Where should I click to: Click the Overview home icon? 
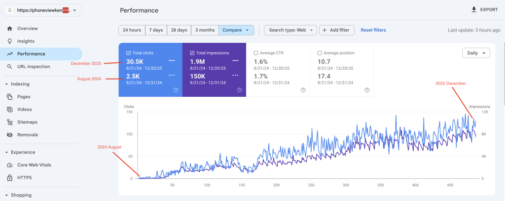click(9, 29)
